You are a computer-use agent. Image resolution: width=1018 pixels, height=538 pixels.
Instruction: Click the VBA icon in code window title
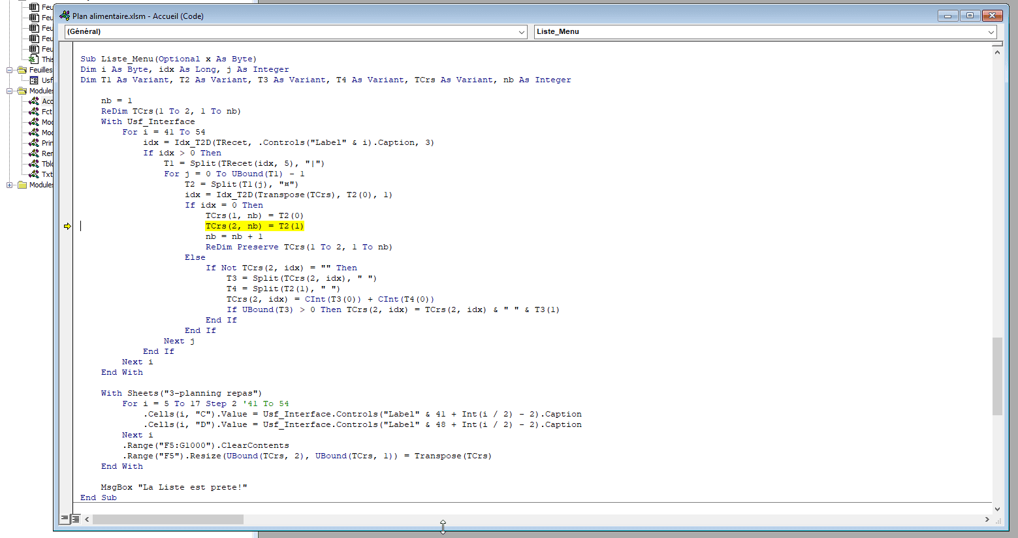pos(65,16)
